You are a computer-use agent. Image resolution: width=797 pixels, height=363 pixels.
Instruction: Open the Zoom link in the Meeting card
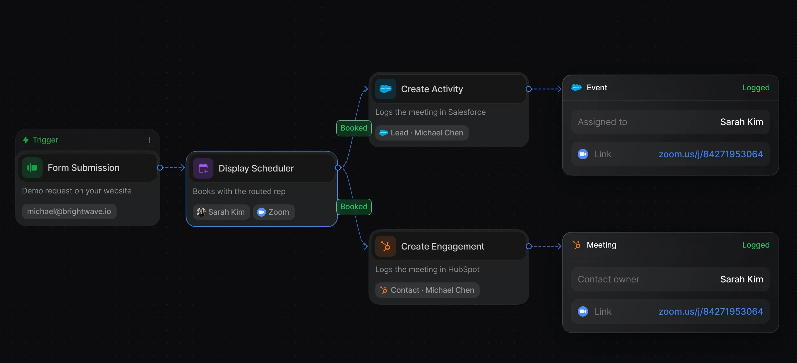pyautogui.click(x=711, y=311)
